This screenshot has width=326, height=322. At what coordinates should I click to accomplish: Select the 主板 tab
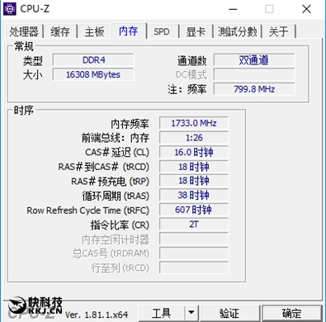[95, 31]
